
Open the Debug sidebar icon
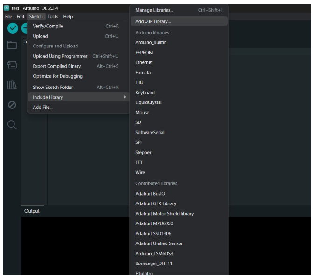[x=12, y=105]
